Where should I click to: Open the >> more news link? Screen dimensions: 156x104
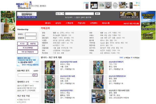click(35, 82)
